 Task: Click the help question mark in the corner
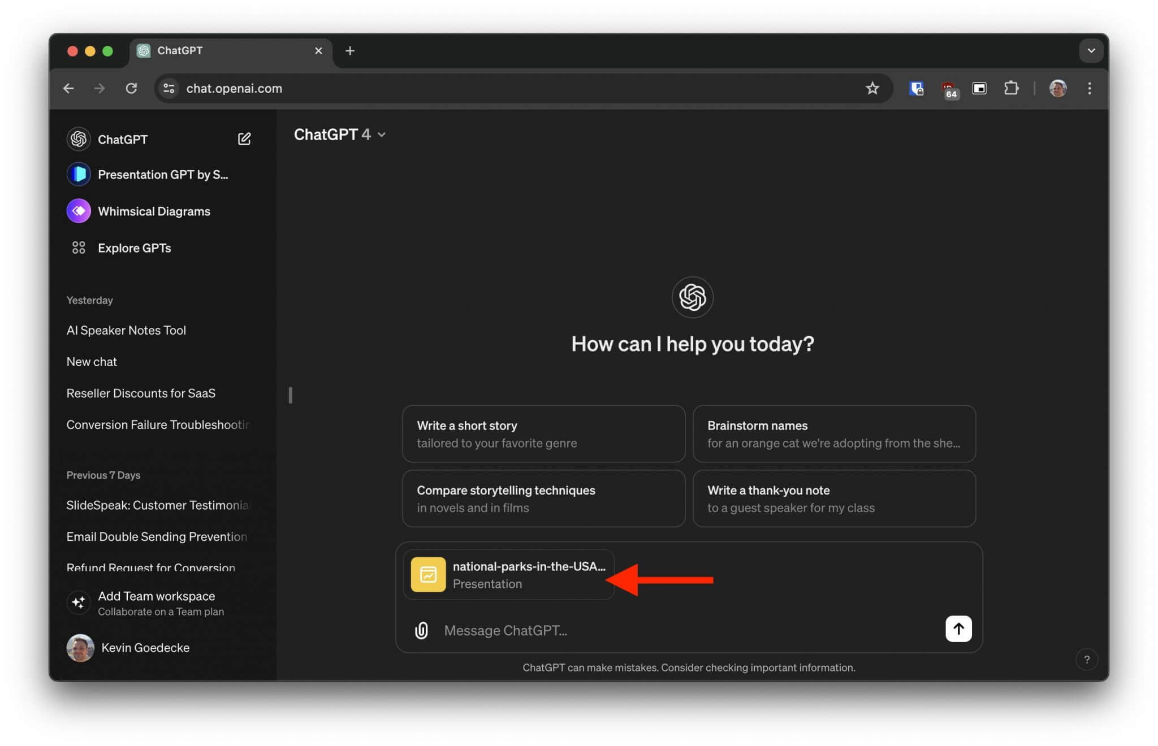(1086, 659)
